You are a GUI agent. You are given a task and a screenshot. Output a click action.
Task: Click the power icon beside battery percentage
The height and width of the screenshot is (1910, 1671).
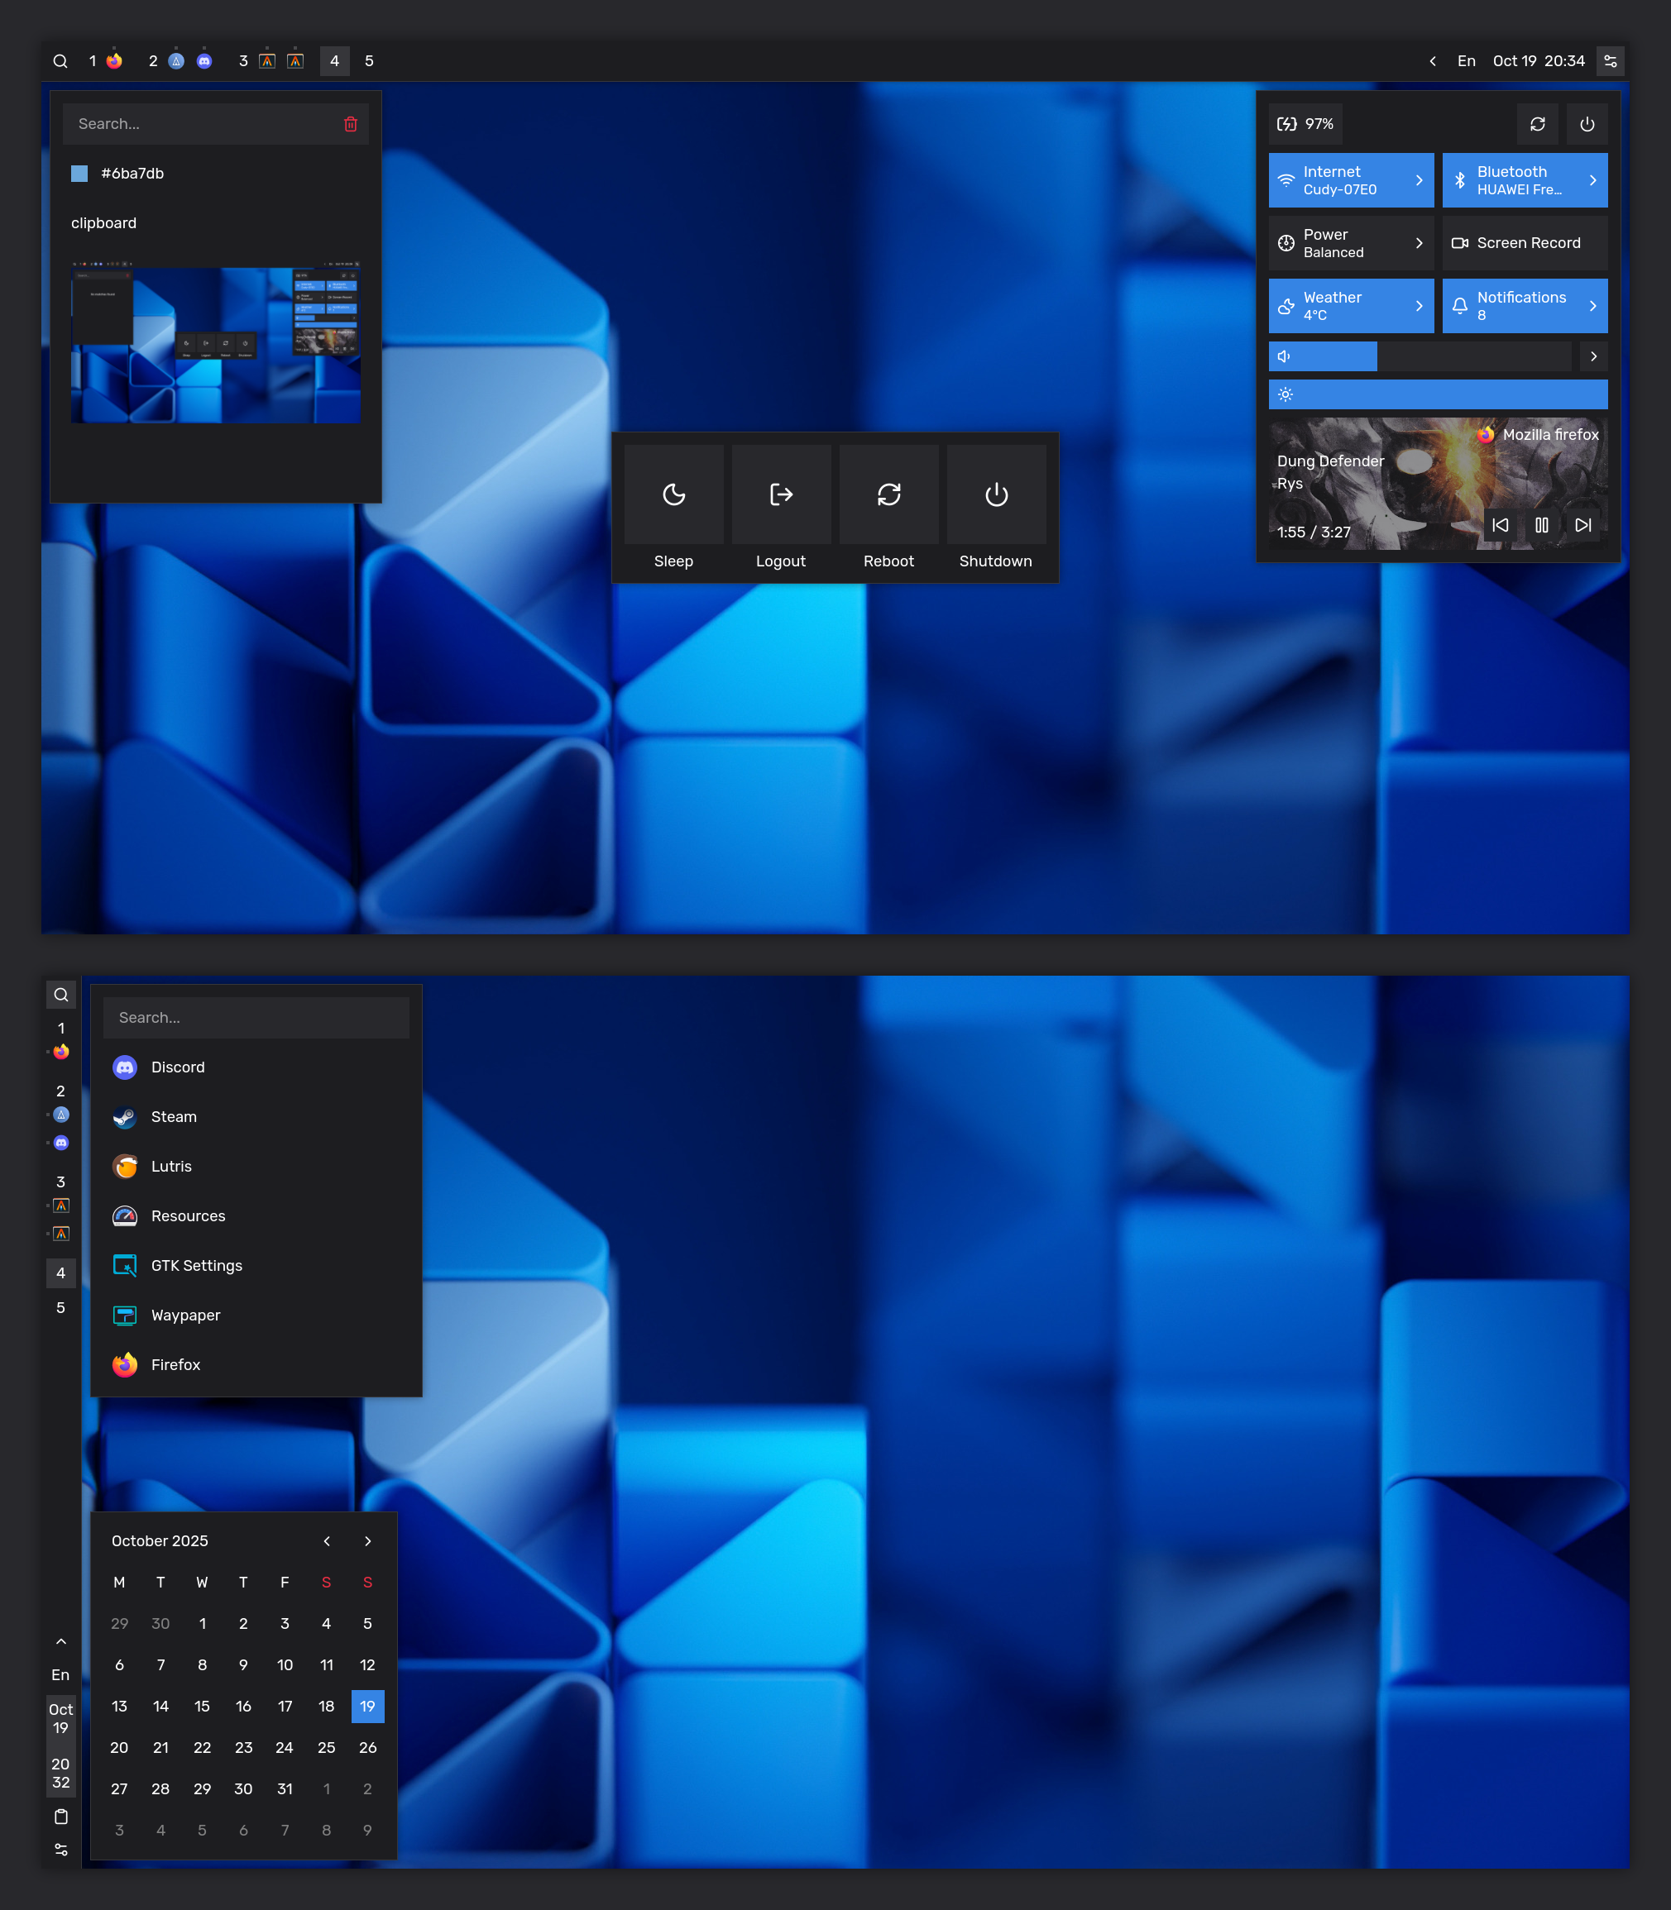coord(1587,124)
